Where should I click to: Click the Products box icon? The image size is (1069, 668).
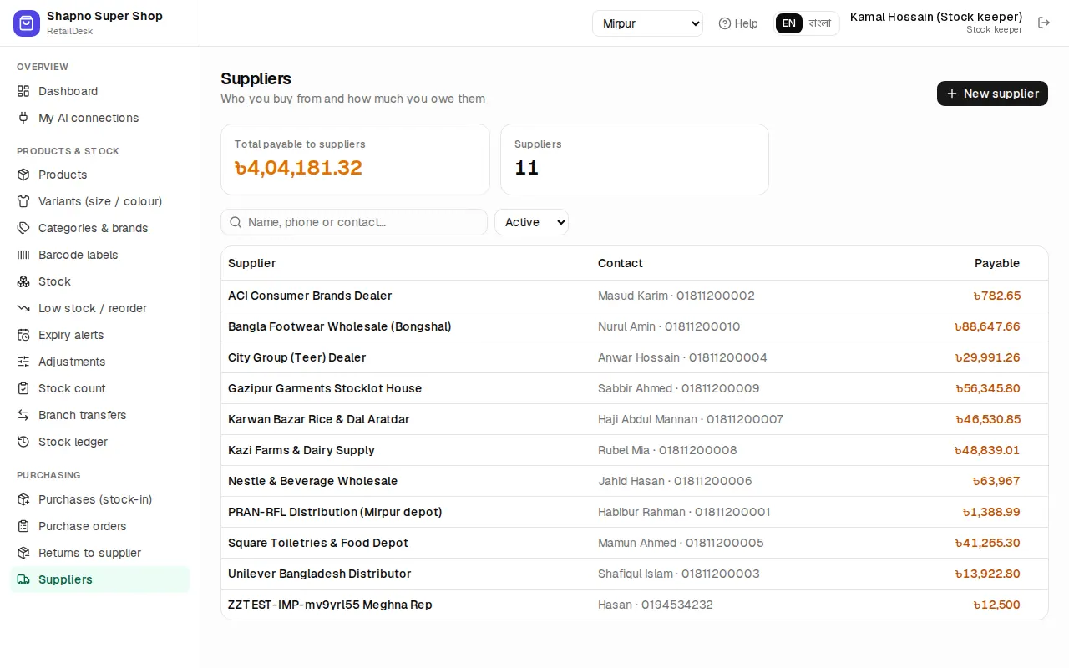[x=23, y=175]
